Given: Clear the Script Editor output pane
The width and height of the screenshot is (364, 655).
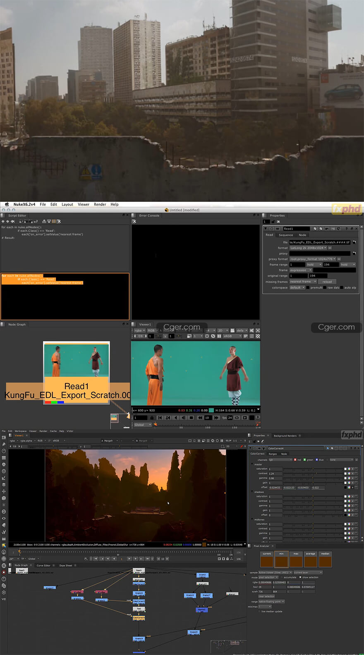Looking at the screenshot, I should tap(59, 221).
